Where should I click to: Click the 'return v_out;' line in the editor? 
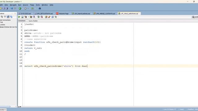tap(33, 48)
